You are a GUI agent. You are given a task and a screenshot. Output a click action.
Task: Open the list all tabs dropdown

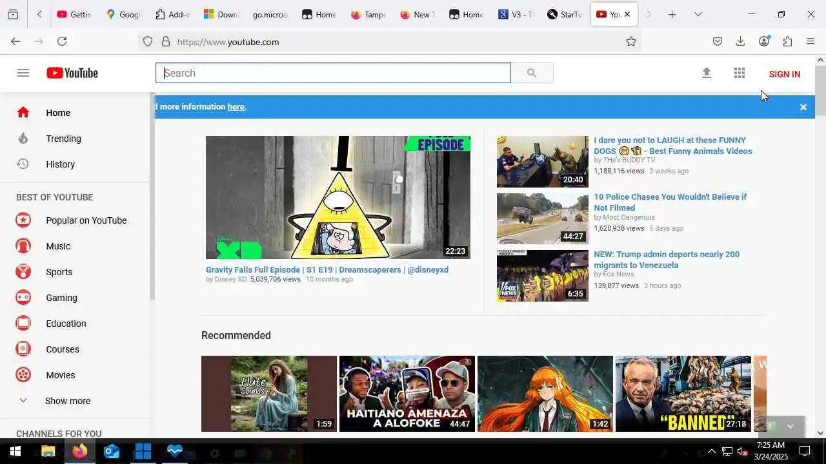[x=698, y=14]
